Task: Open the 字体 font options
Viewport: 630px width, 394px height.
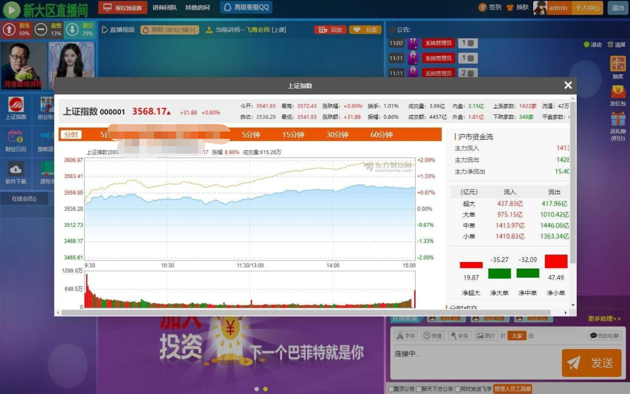Action: click(x=406, y=336)
